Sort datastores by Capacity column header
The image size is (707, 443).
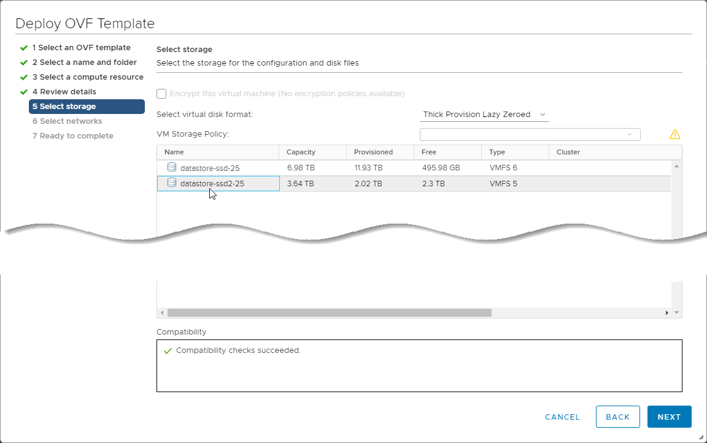[301, 152]
